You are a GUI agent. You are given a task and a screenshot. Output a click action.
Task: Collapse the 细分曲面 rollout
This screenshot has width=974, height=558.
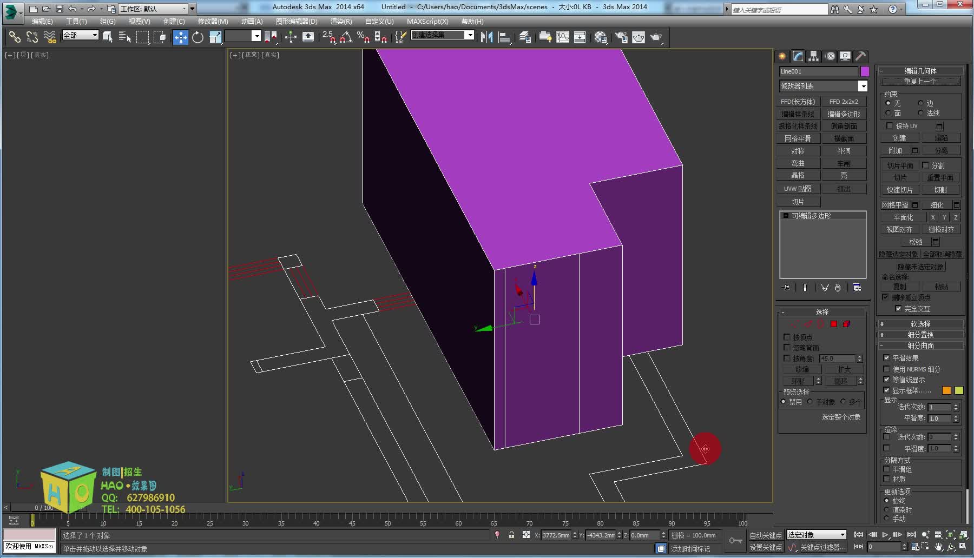(x=920, y=346)
